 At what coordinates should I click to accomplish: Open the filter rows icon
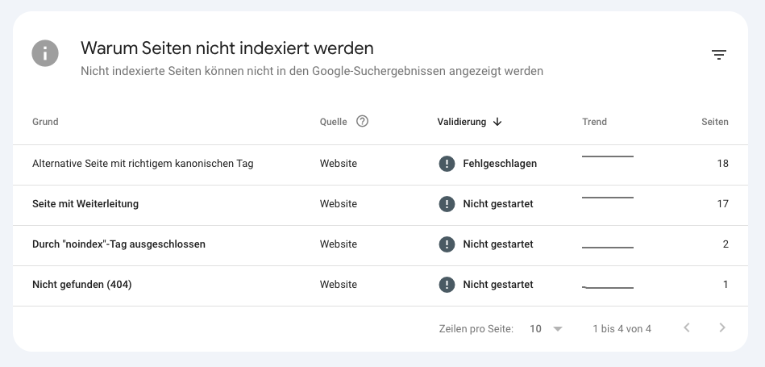pos(719,55)
